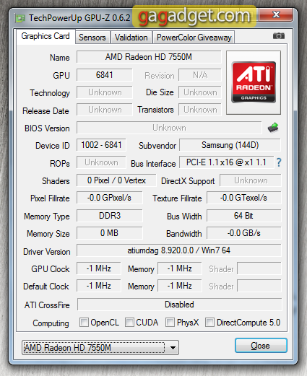Click the bus interface question mark
307x376 pixels.
pyautogui.click(x=279, y=162)
